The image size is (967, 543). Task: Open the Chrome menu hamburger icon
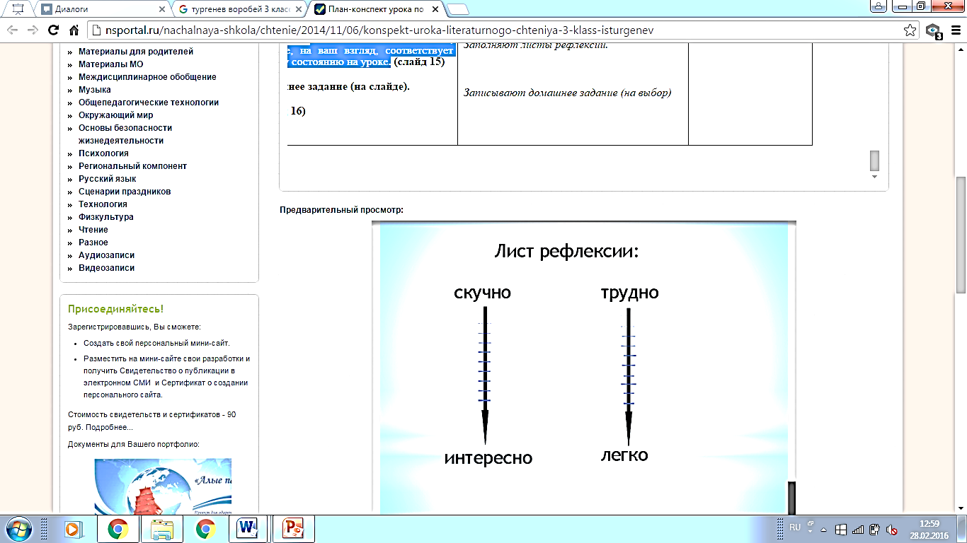click(956, 30)
